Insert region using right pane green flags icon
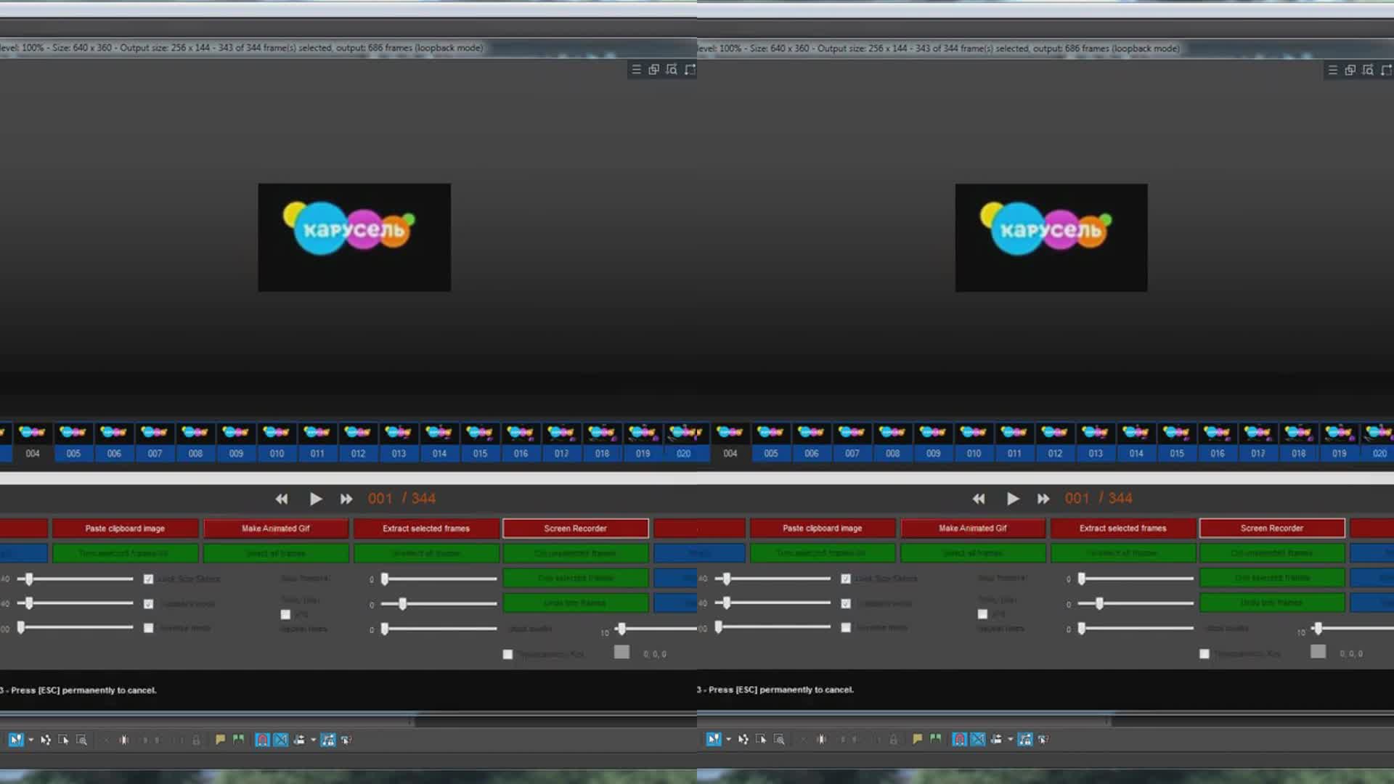 (935, 738)
